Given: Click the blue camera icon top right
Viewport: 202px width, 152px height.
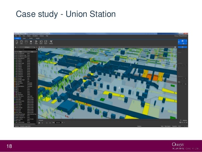Looking at the screenshot, I should (182, 41).
